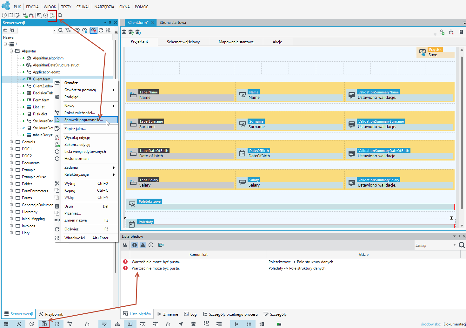
Task: Click error list icon in bottom status bar
Action: pos(44,324)
